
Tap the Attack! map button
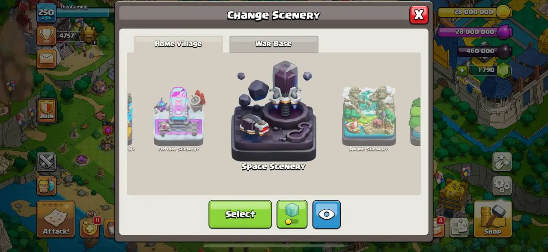[x=56, y=219]
